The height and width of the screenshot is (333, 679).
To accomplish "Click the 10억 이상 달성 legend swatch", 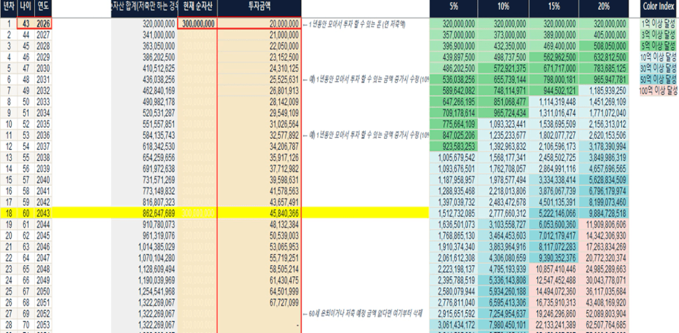I will coord(659,58).
